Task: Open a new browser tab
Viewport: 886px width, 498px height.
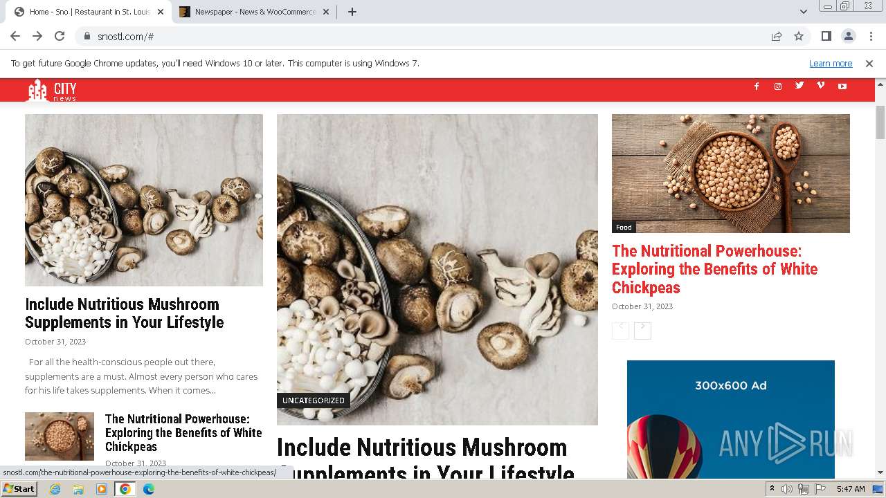Action: [352, 12]
